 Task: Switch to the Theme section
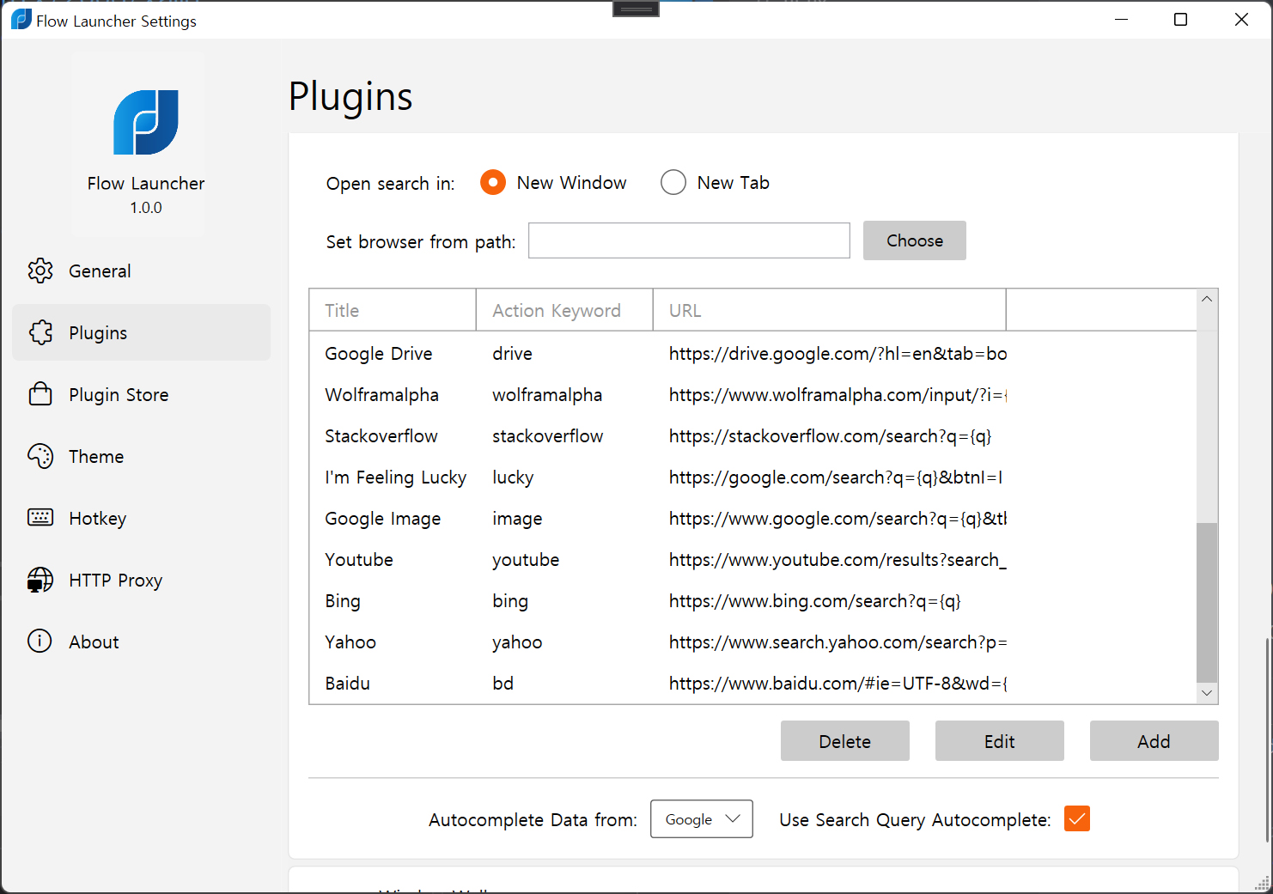(x=142, y=456)
